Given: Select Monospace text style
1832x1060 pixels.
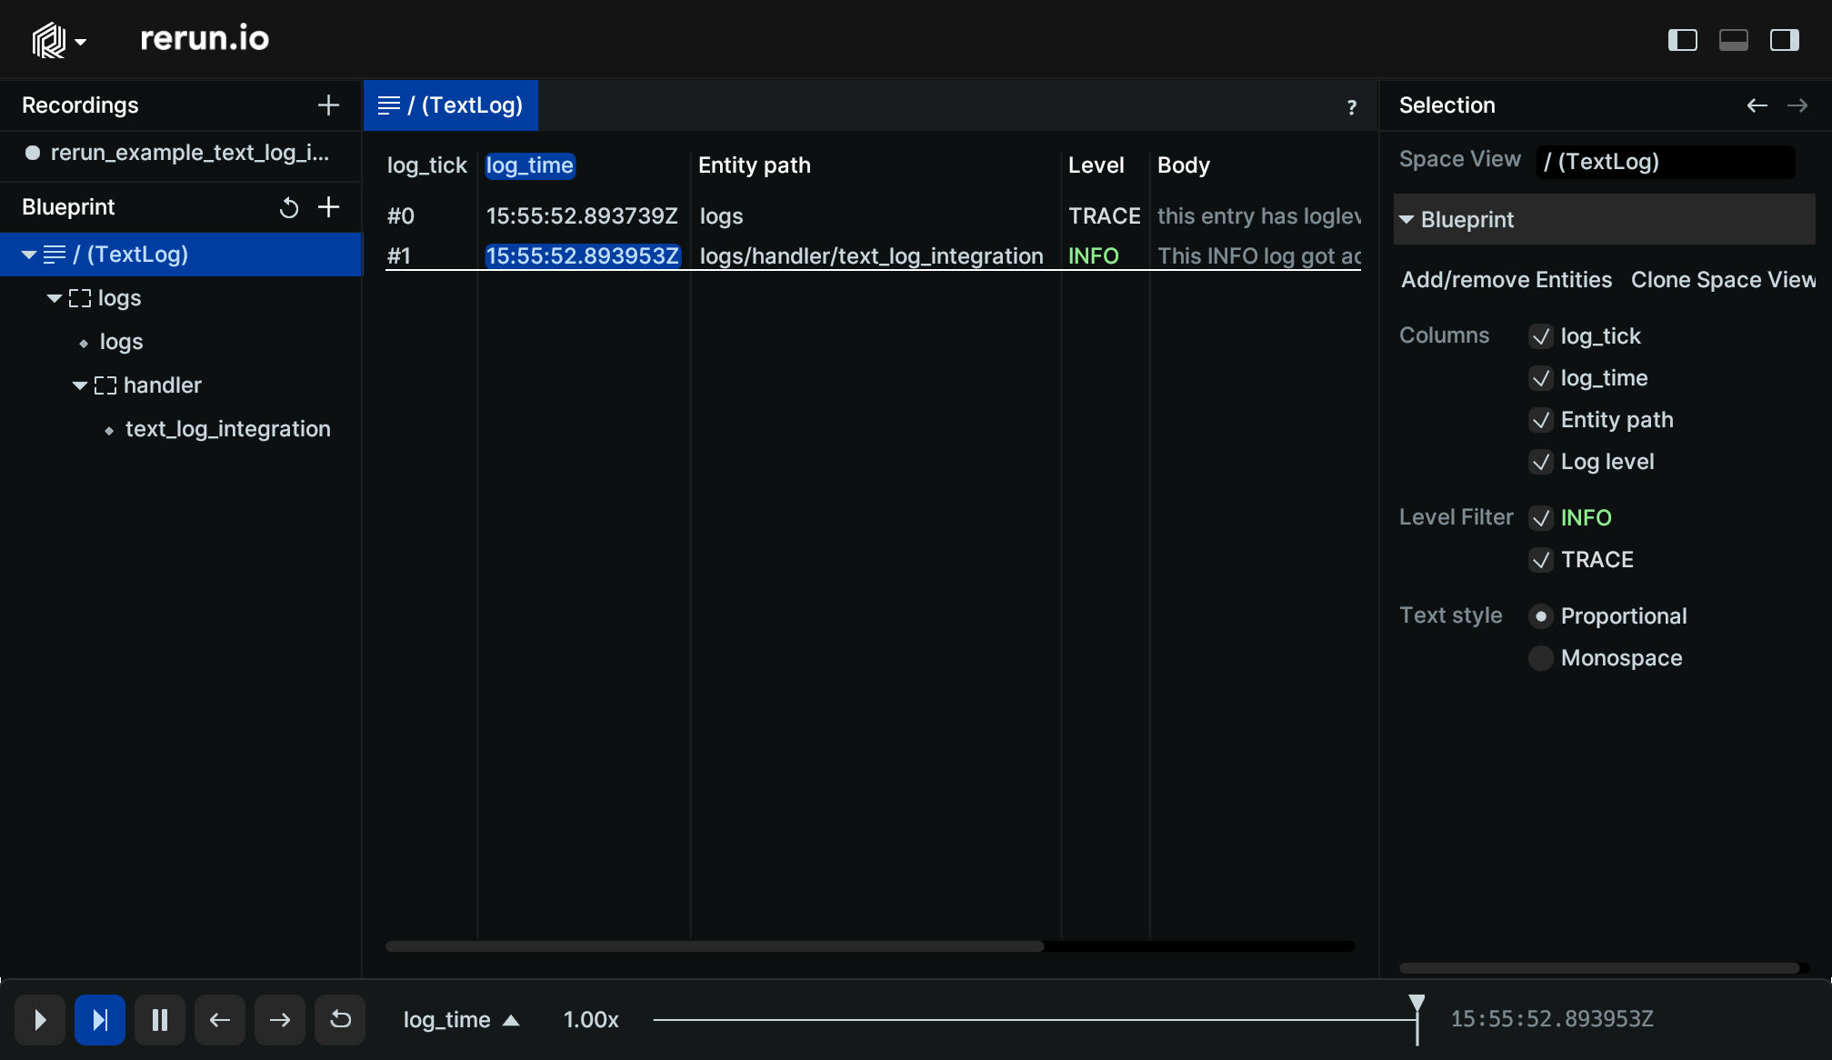Looking at the screenshot, I should pos(1541,658).
